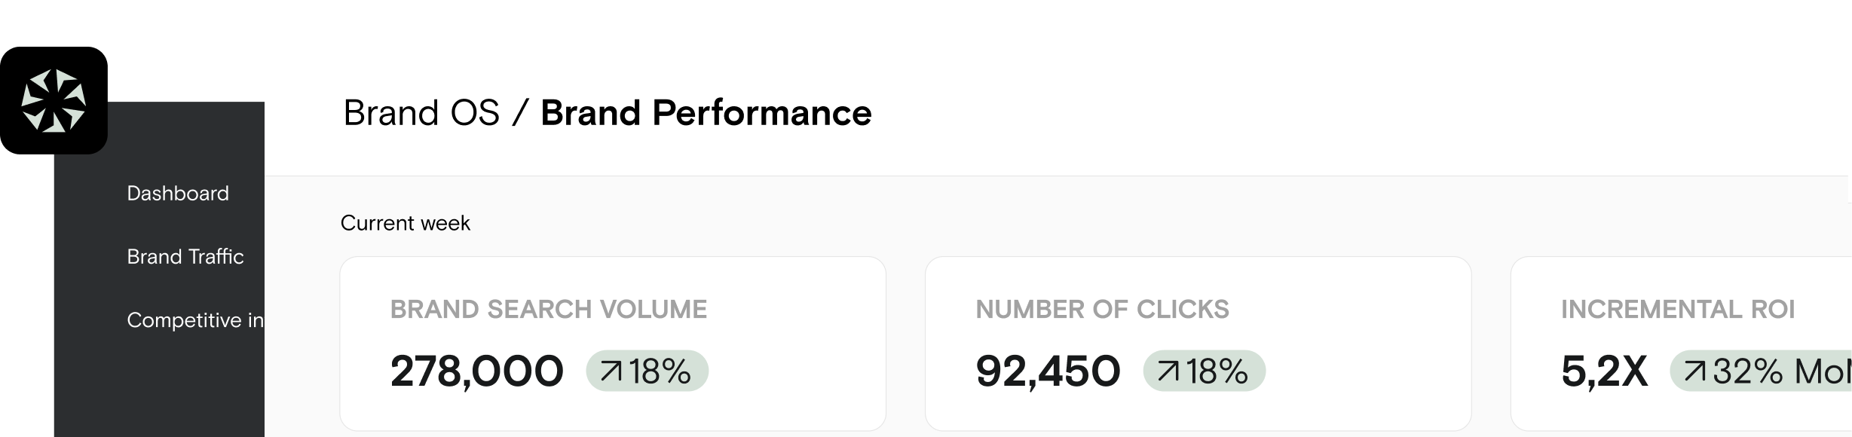Go to Brand OS breadcrumb link
1852x437 pixels.
[x=421, y=113]
